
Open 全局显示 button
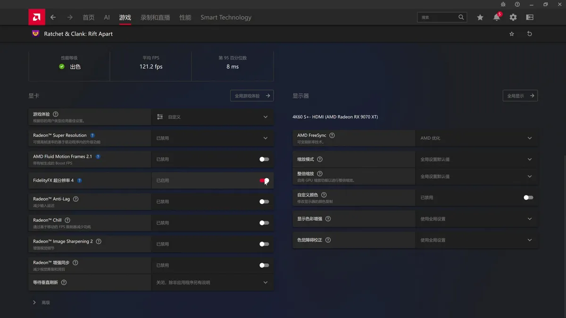coord(520,96)
